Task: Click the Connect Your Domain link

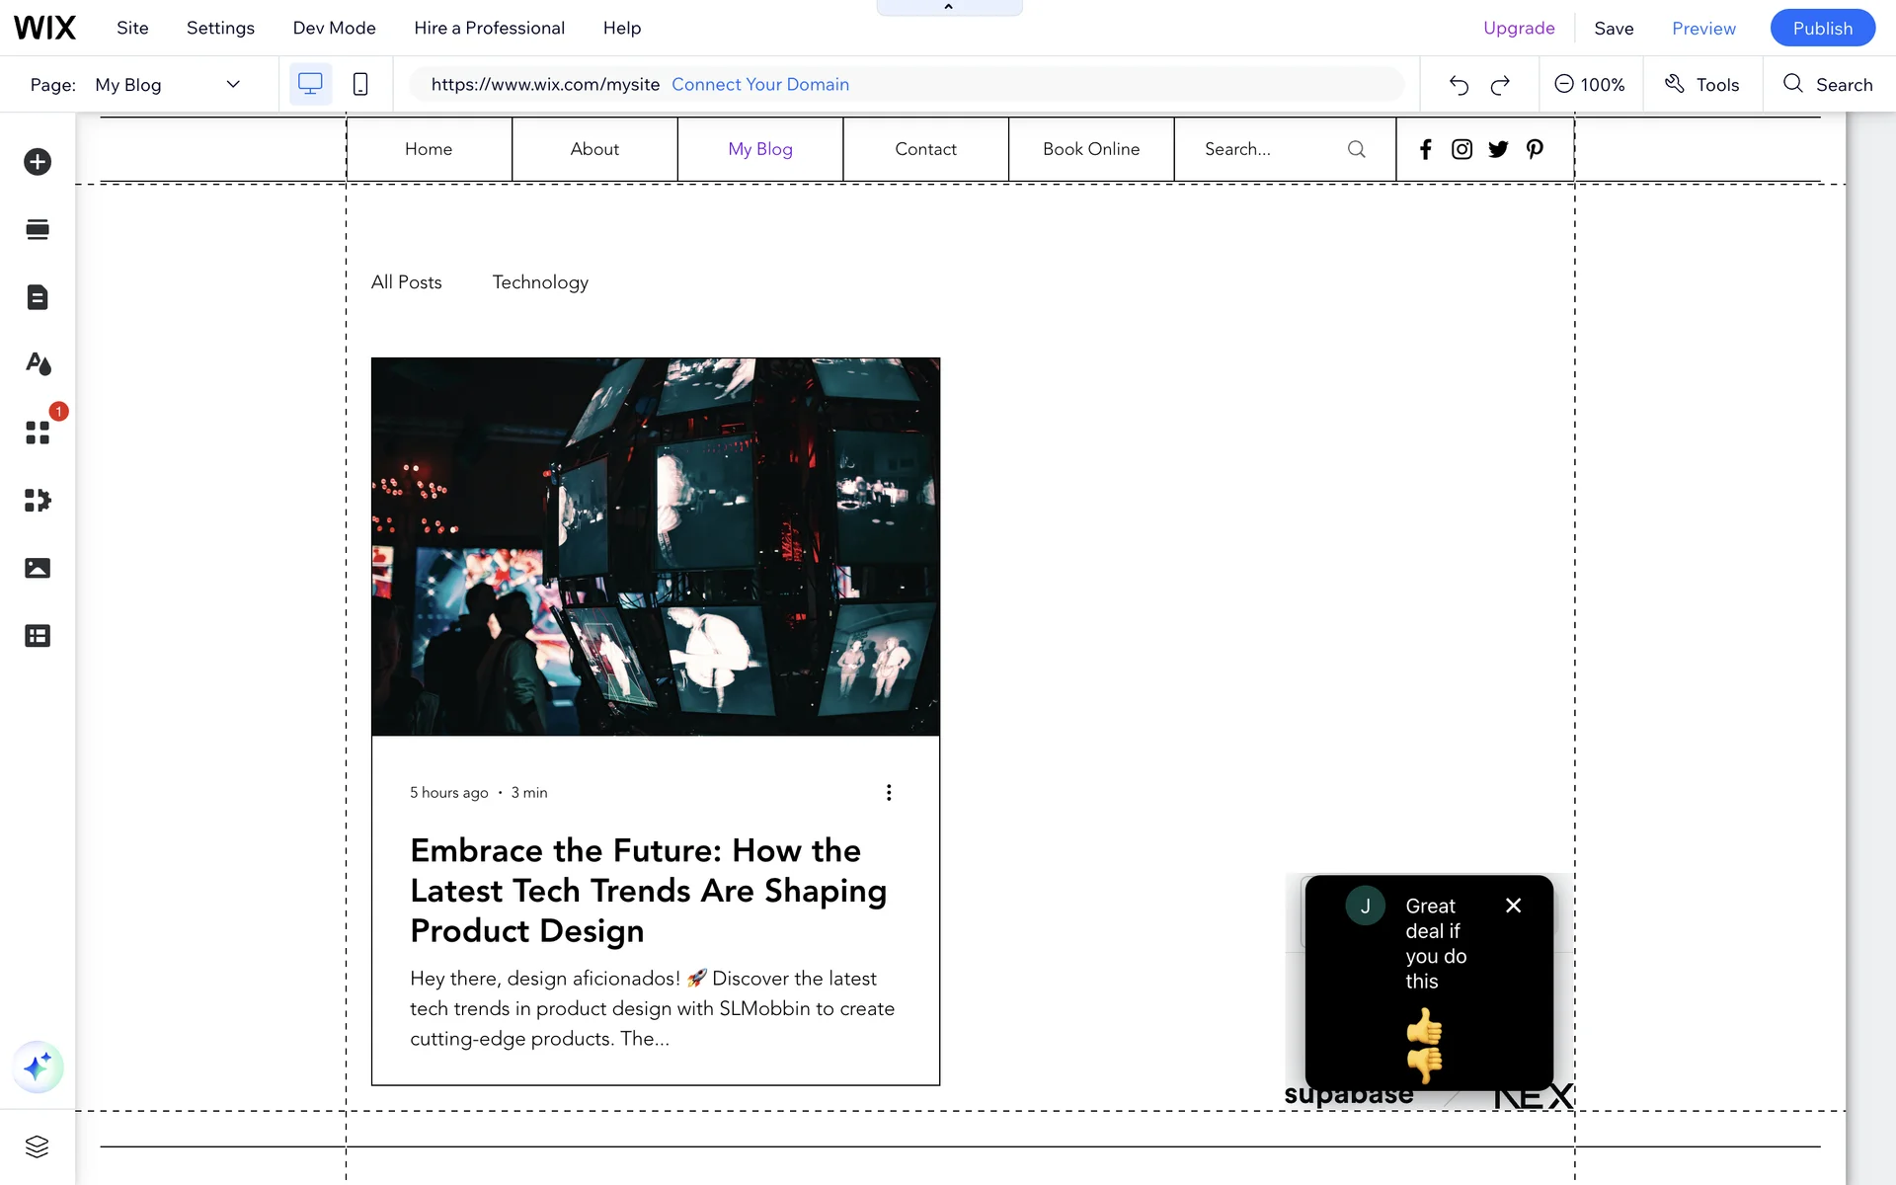Action: tap(760, 85)
